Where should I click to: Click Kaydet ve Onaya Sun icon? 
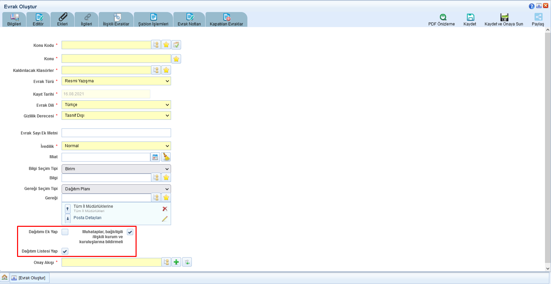[x=504, y=17]
